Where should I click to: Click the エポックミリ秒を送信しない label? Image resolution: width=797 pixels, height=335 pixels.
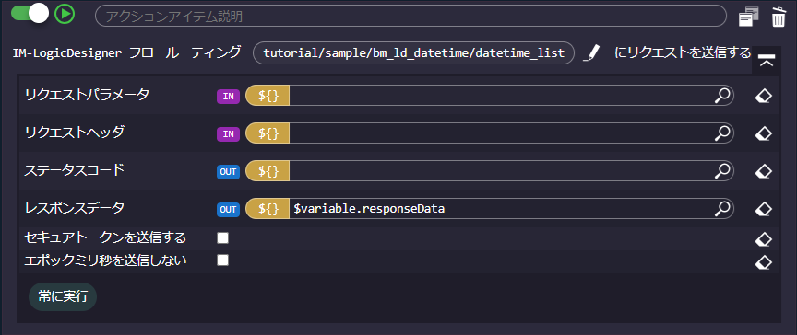[x=105, y=260]
